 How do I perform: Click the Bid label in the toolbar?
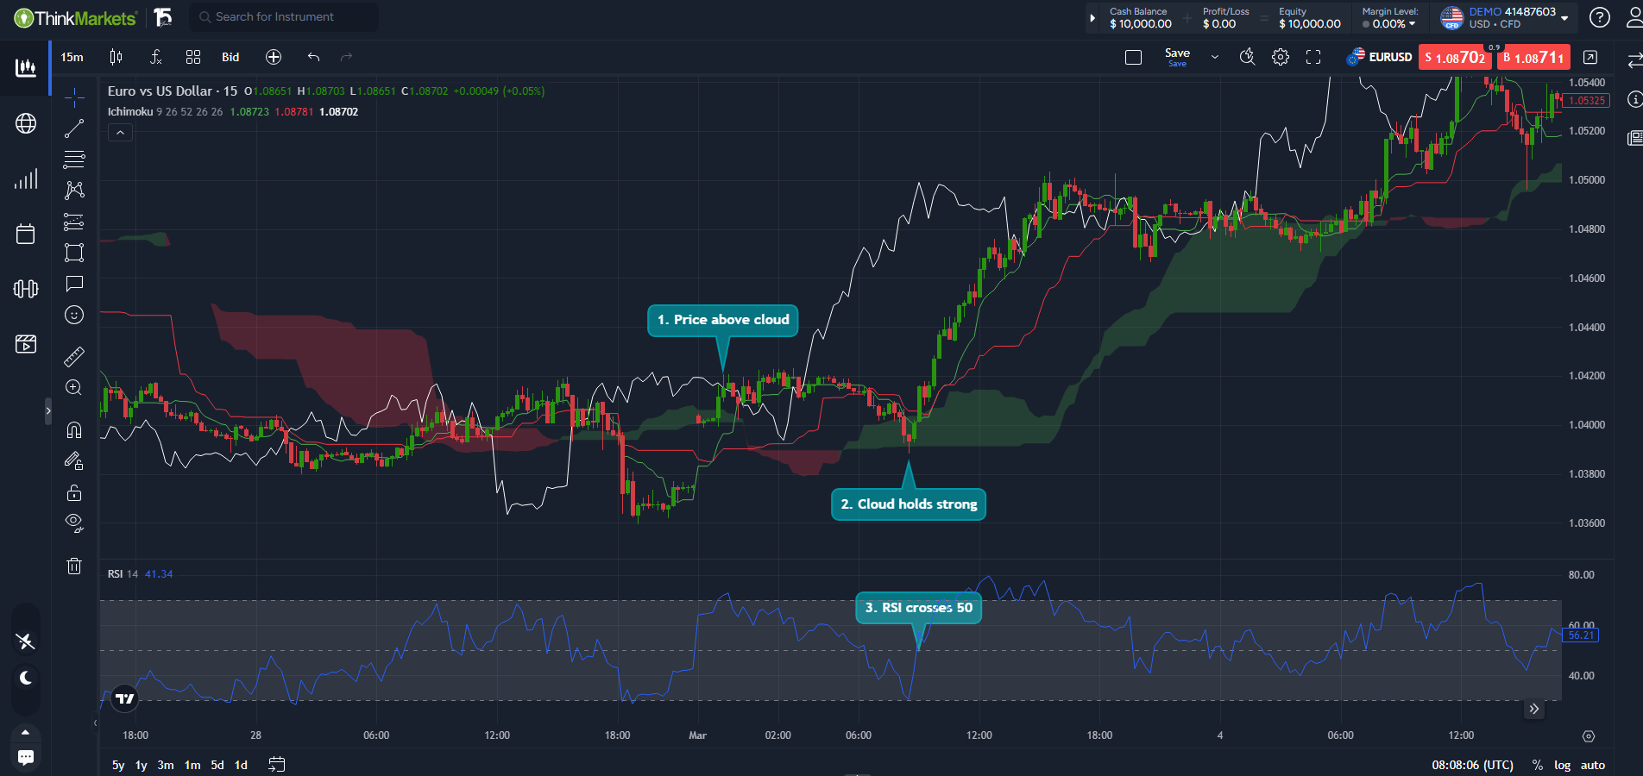[230, 57]
